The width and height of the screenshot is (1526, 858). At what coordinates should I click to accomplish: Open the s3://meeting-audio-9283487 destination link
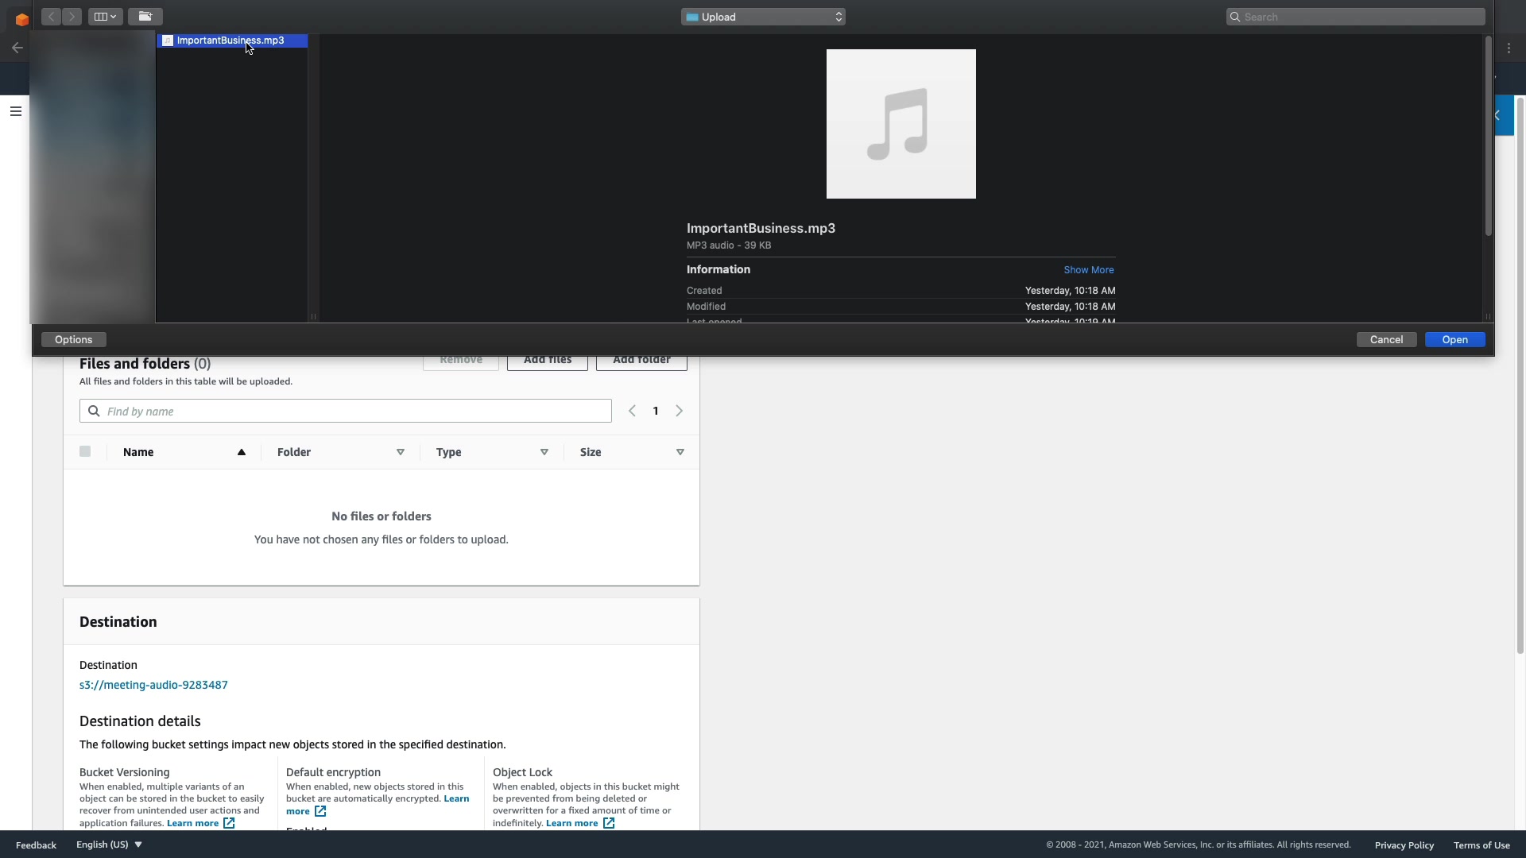point(153,685)
